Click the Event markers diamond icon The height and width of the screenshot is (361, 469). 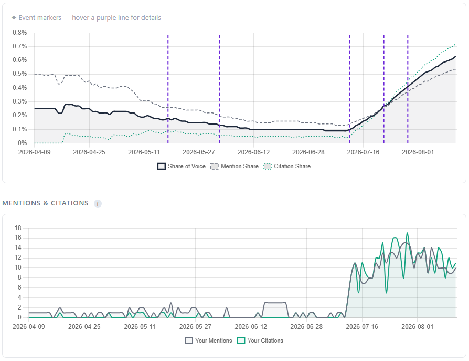tap(14, 18)
